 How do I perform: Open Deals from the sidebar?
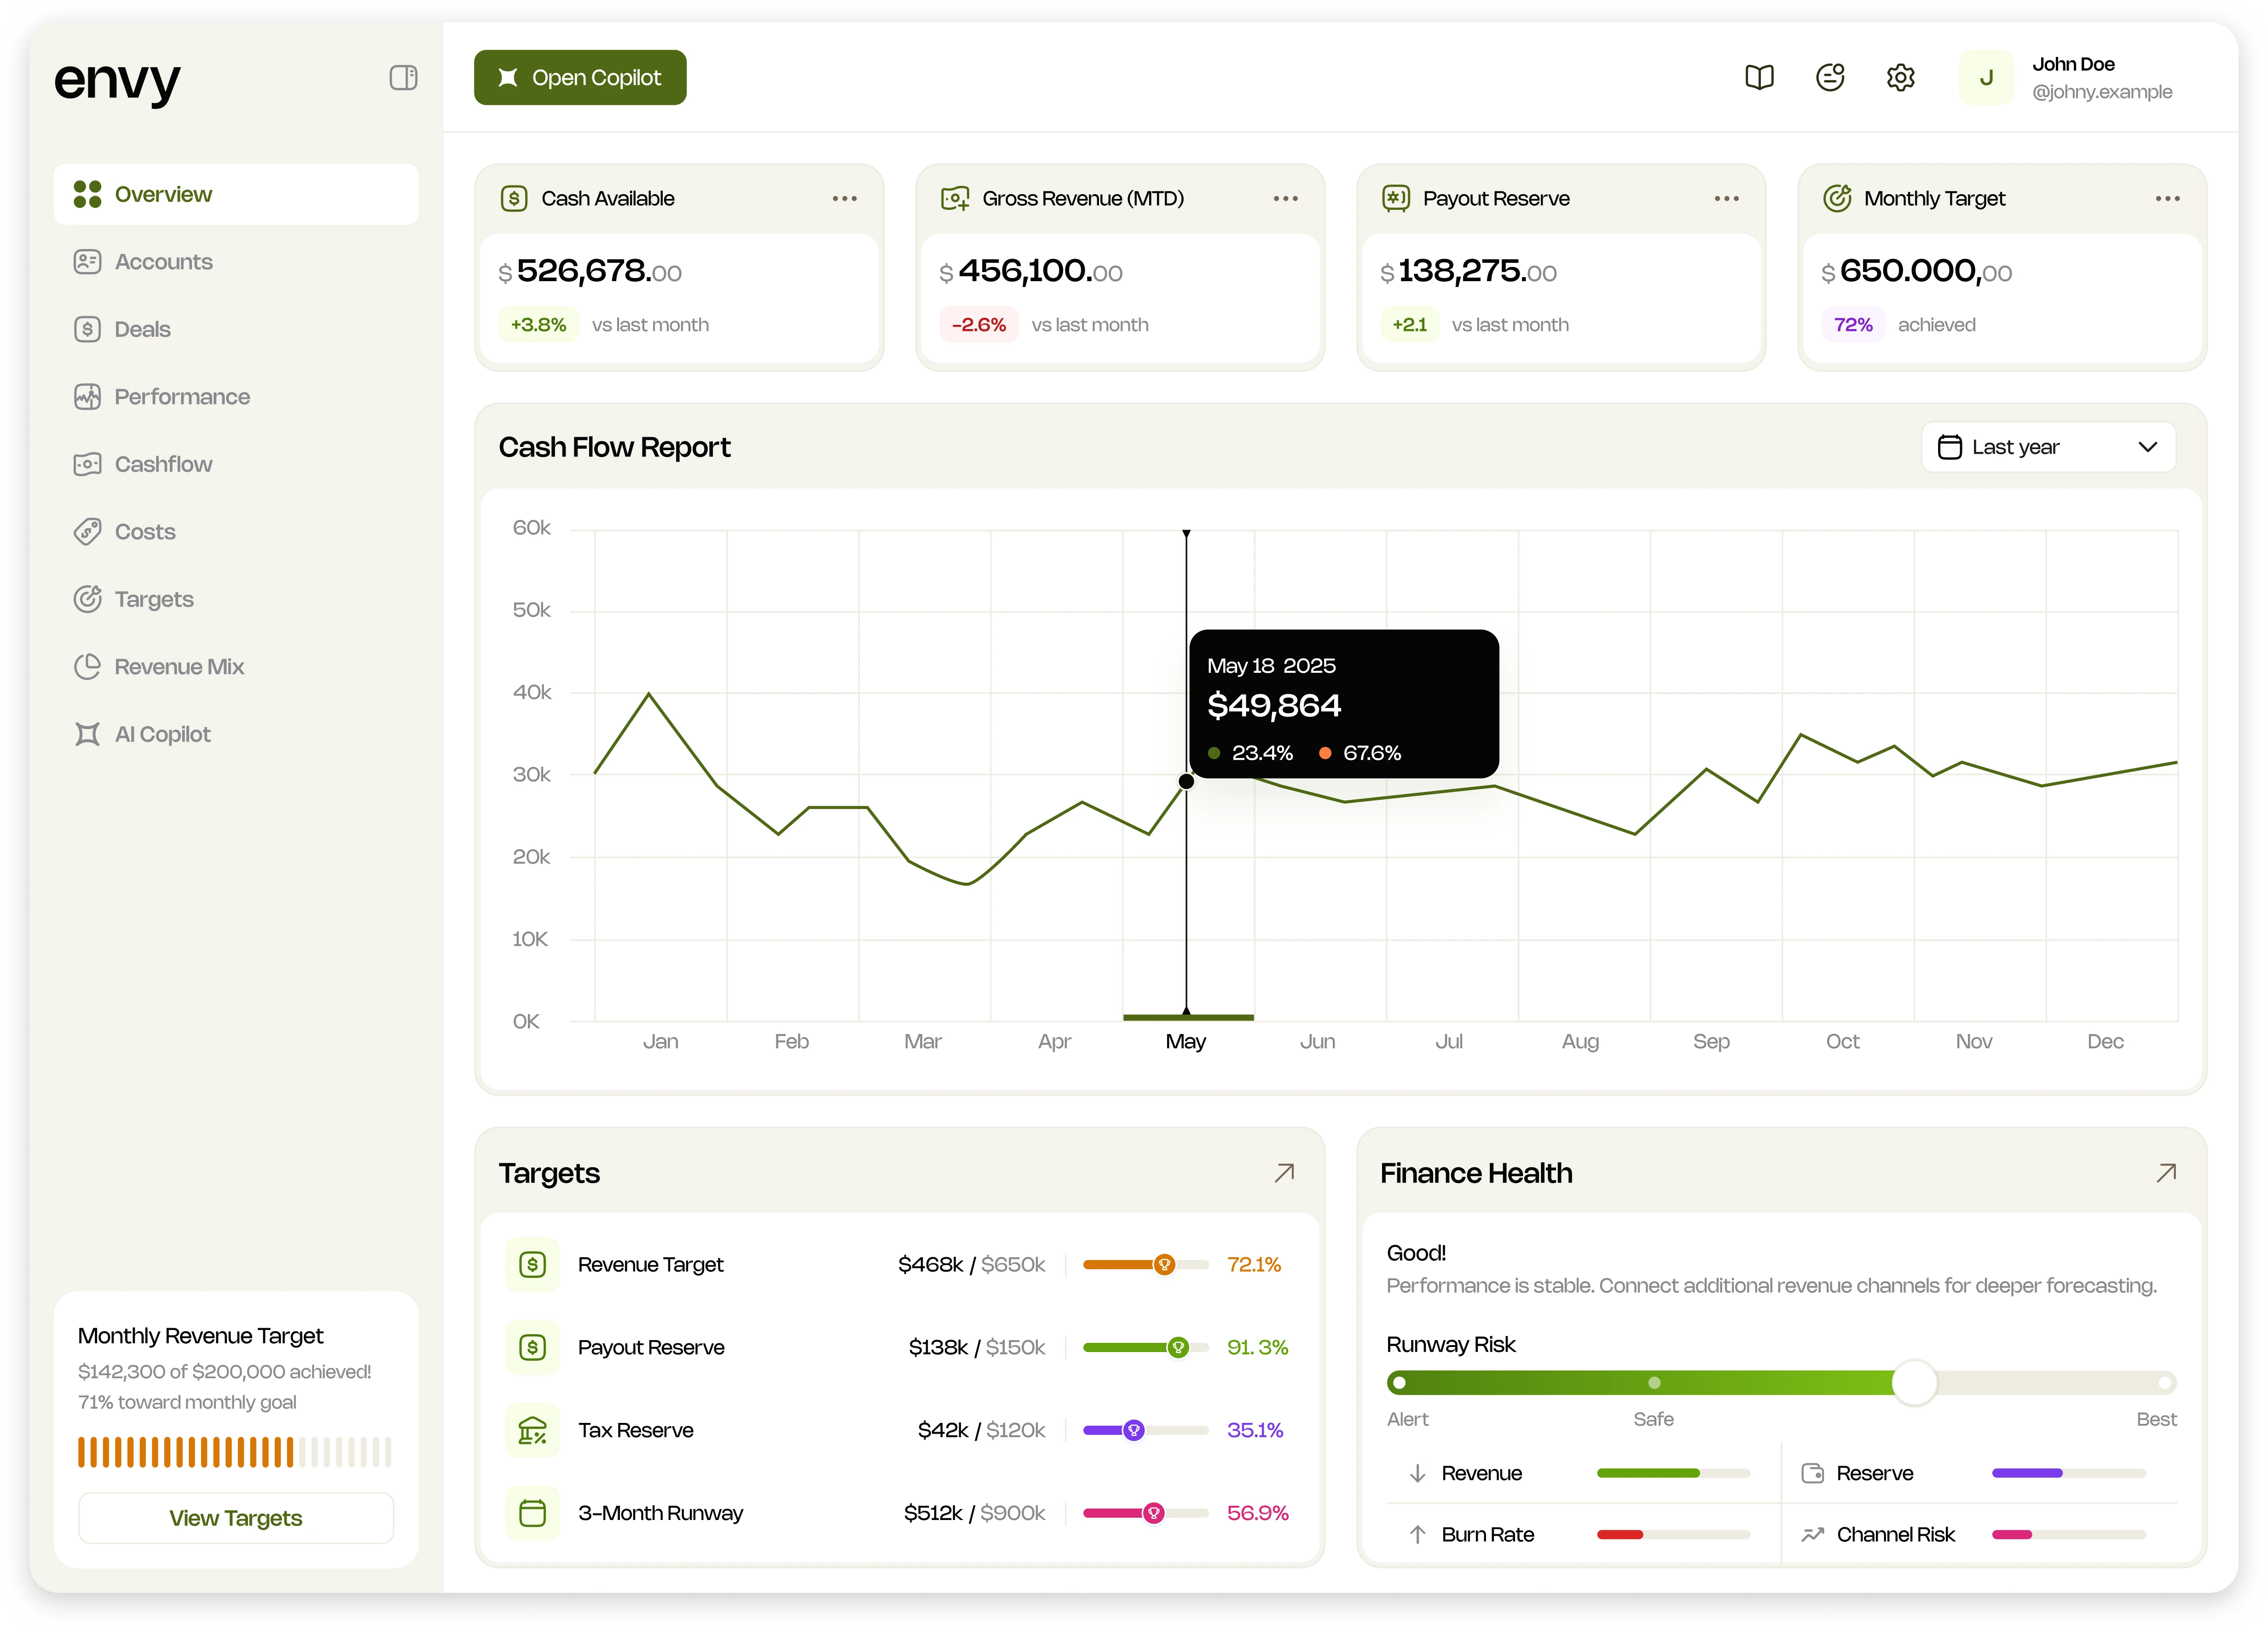pos(236,329)
